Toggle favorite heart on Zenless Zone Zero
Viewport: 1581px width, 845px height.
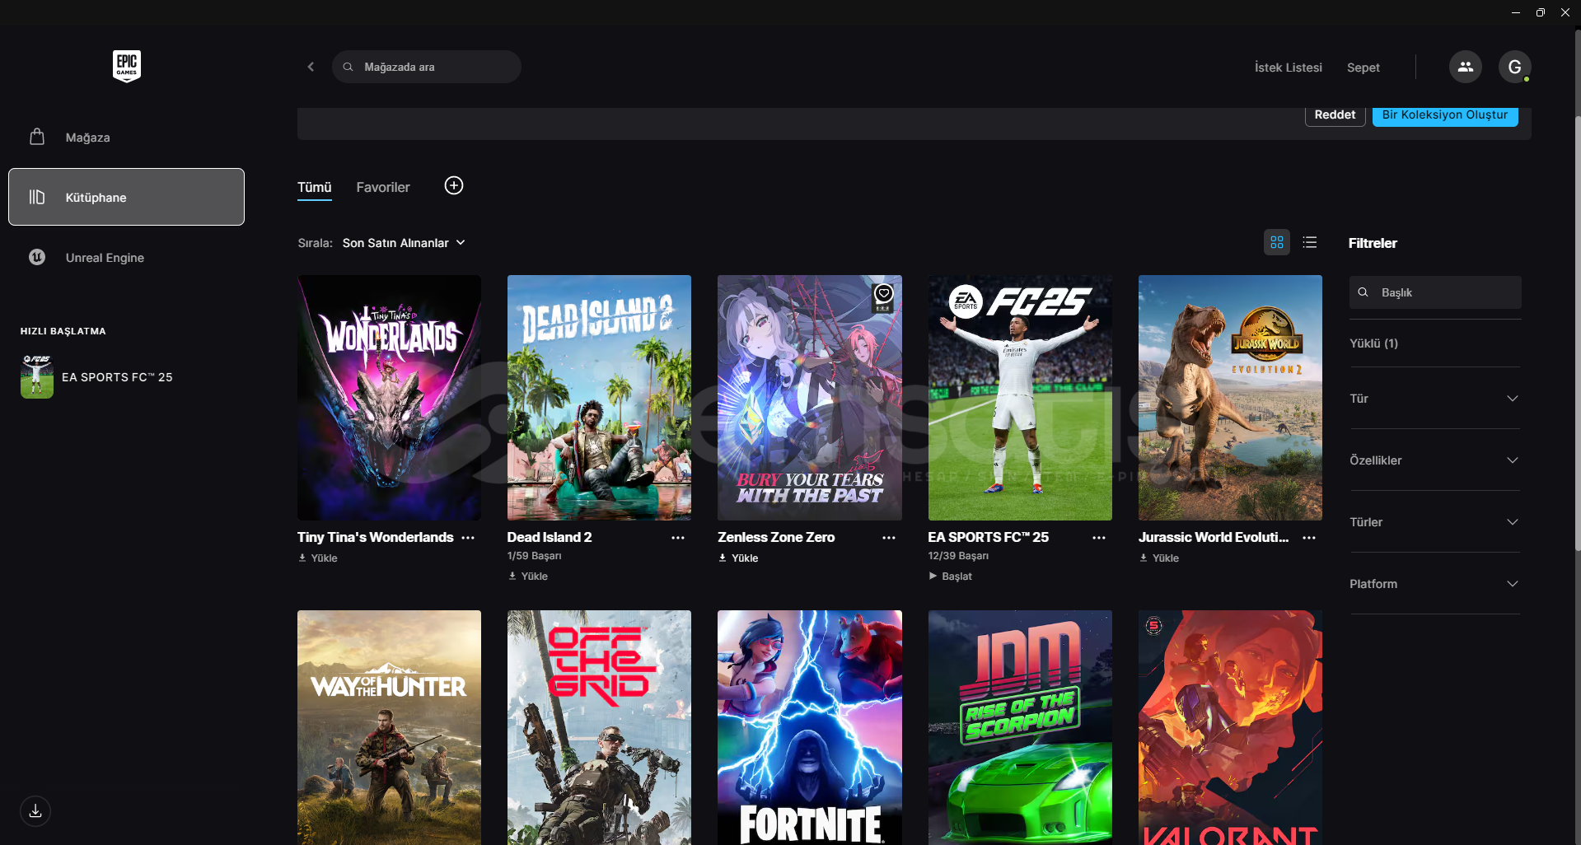click(x=883, y=294)
